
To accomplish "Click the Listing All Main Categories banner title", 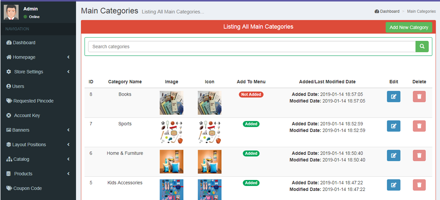I will pyautogui.click(x=258, y=27).
